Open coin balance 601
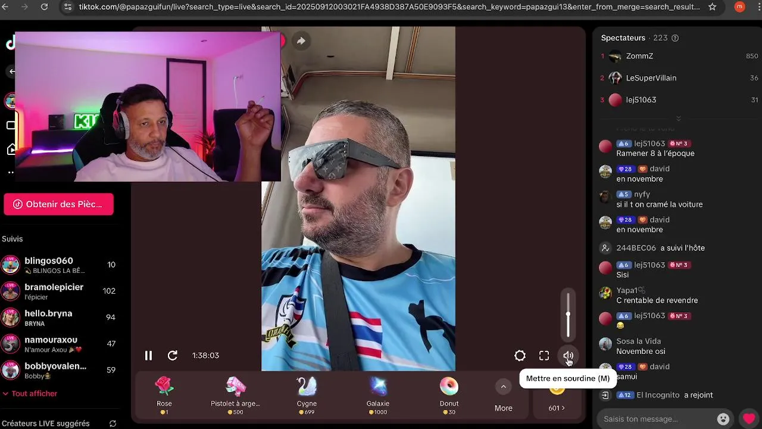762x429 pixels. (x=557, y=408)
